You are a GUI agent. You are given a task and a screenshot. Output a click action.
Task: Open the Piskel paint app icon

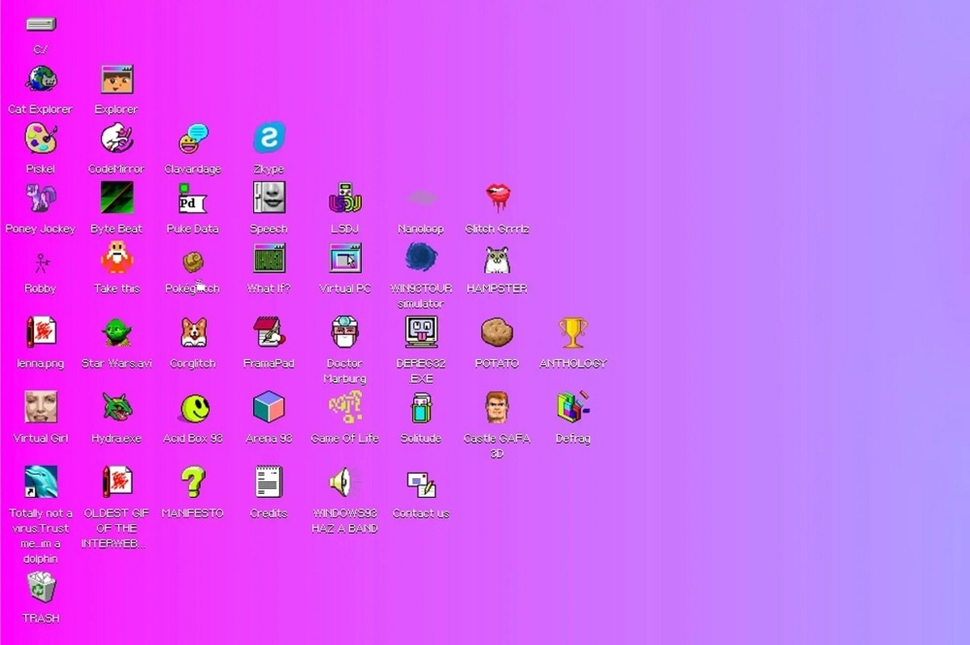click(x=40, y=140)
